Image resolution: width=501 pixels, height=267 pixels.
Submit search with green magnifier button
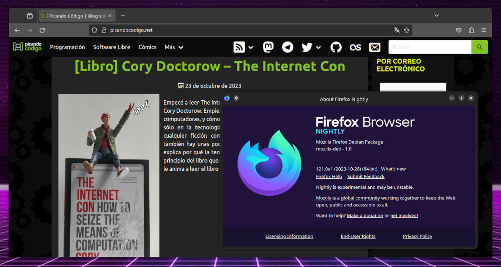click(479, 47)
